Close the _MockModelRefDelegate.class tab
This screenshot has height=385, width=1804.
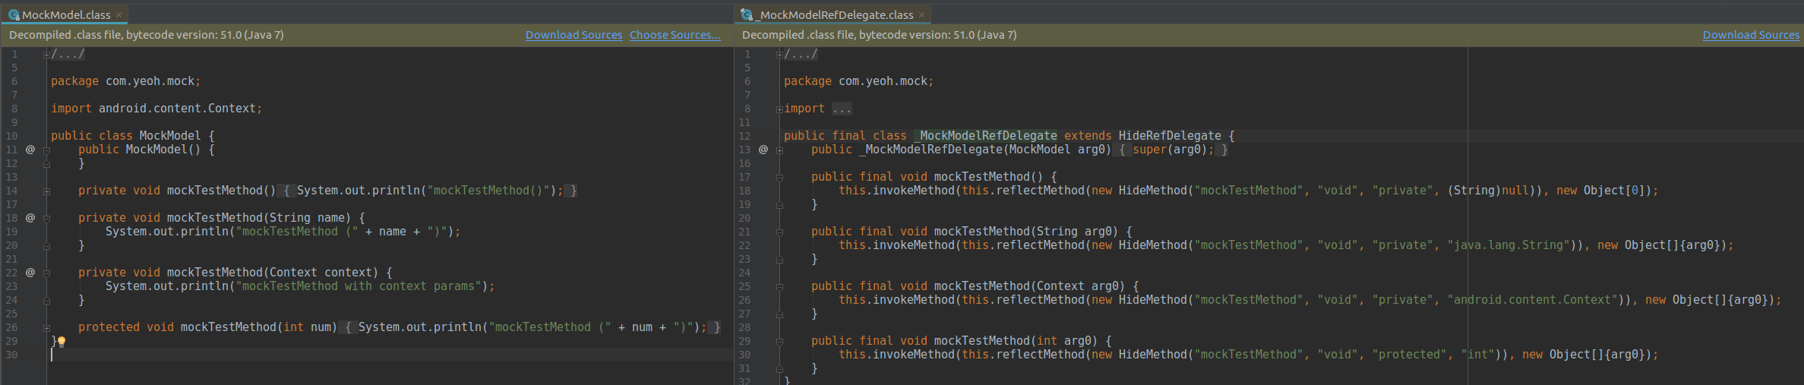(x=921, y=14)
